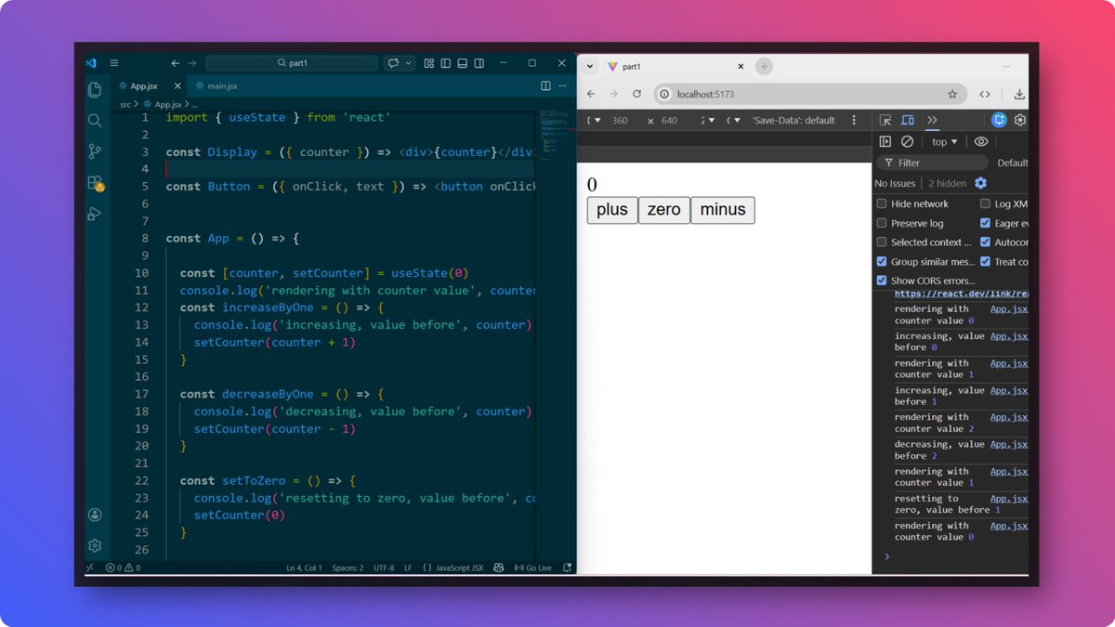Check the Selected context only option
1115x627 pixels.
[x=882, y=242]
